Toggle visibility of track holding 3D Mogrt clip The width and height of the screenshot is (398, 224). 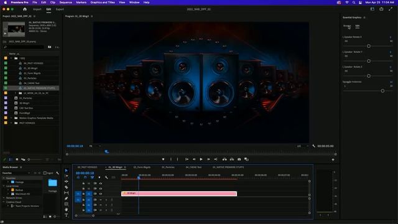click(101, 194)
